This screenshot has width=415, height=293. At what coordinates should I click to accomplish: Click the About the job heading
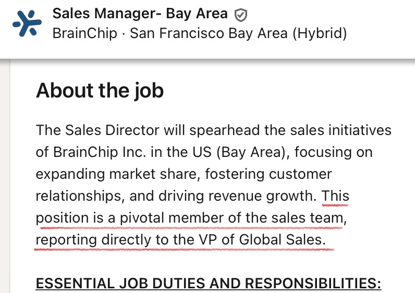coord(100,91)
